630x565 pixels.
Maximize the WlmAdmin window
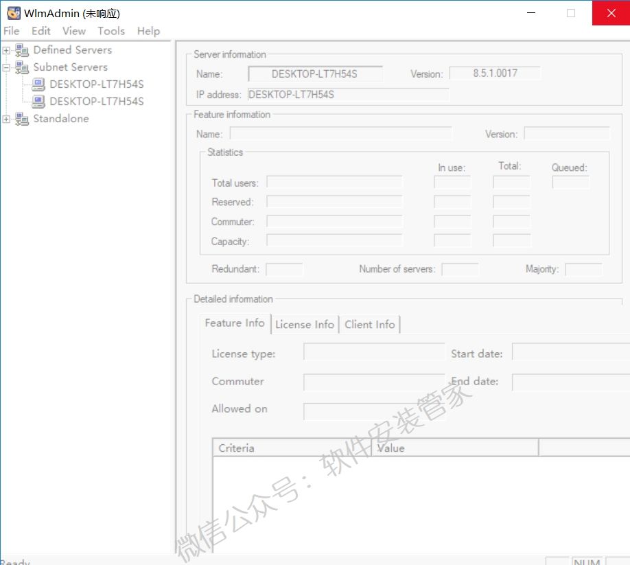coord(571,13)
